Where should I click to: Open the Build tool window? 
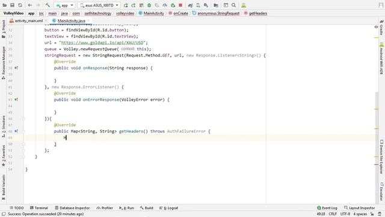pyautogui.click(x=147, y=208)
